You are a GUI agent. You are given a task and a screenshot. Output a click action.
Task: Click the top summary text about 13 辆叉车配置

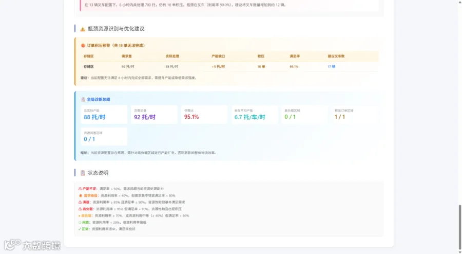click(185, 5)
